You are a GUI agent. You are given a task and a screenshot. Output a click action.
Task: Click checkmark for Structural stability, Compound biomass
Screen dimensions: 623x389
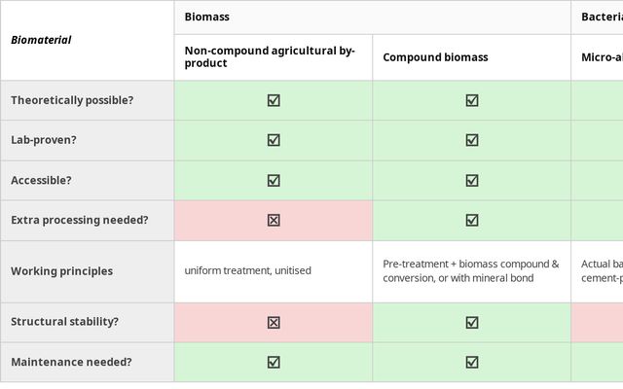(x=472, y=322)
